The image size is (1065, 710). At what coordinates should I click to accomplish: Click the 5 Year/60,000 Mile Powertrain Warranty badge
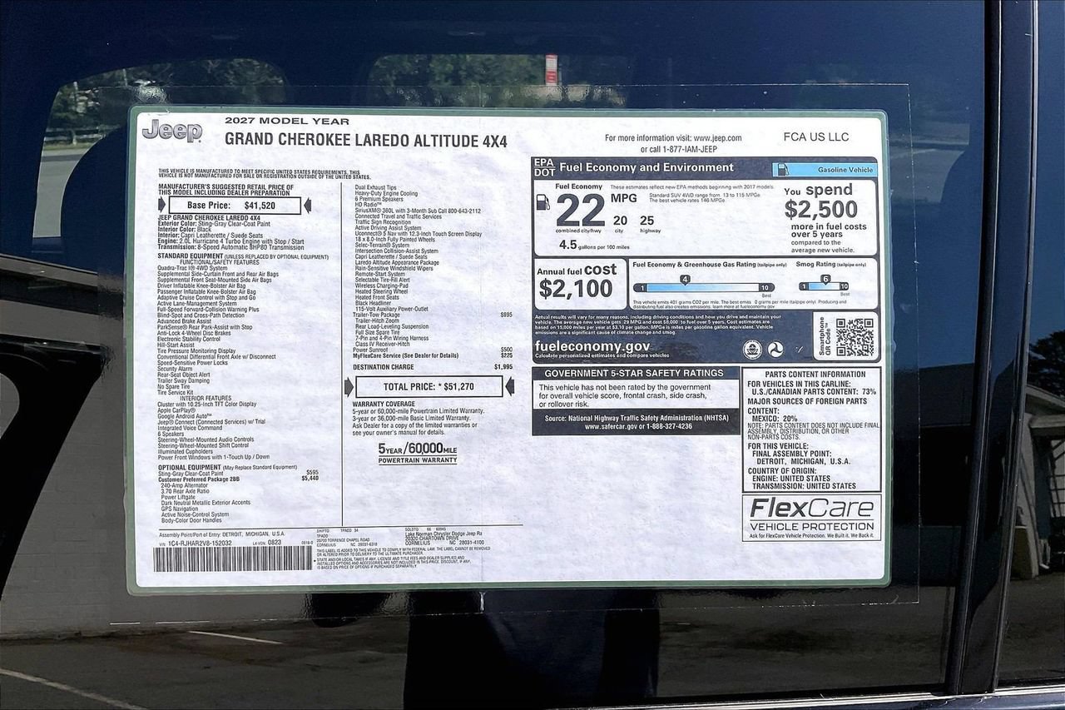point(418,453)
